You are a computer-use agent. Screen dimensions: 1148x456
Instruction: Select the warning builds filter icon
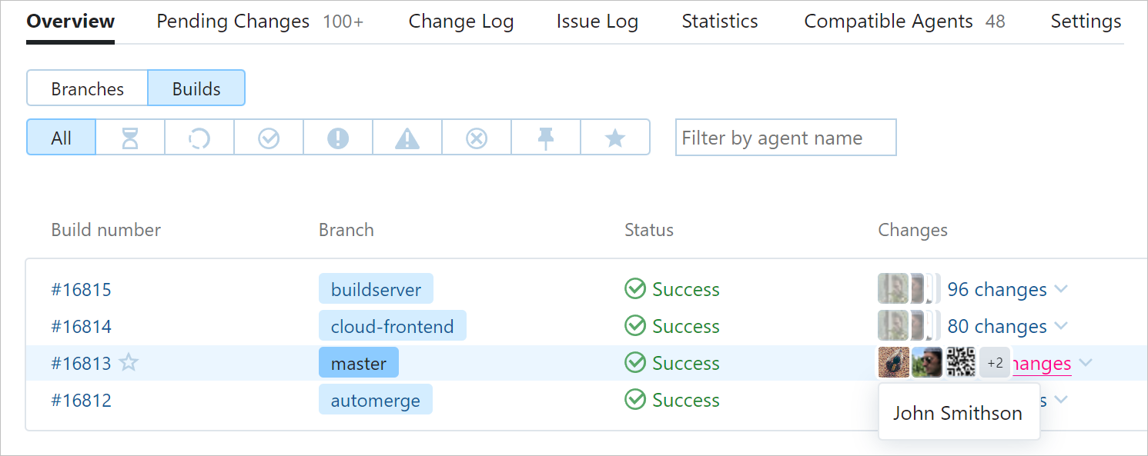click(x=407, y=138)
